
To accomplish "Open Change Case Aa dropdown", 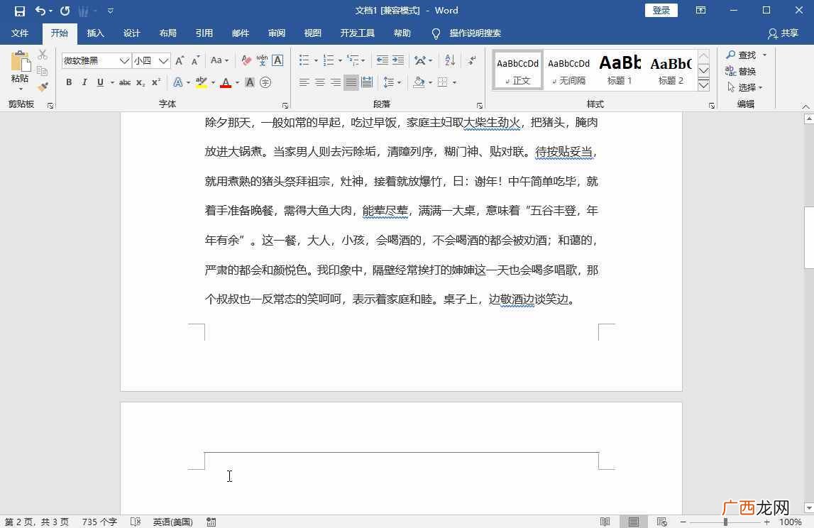I will click(x=219, y=61).
